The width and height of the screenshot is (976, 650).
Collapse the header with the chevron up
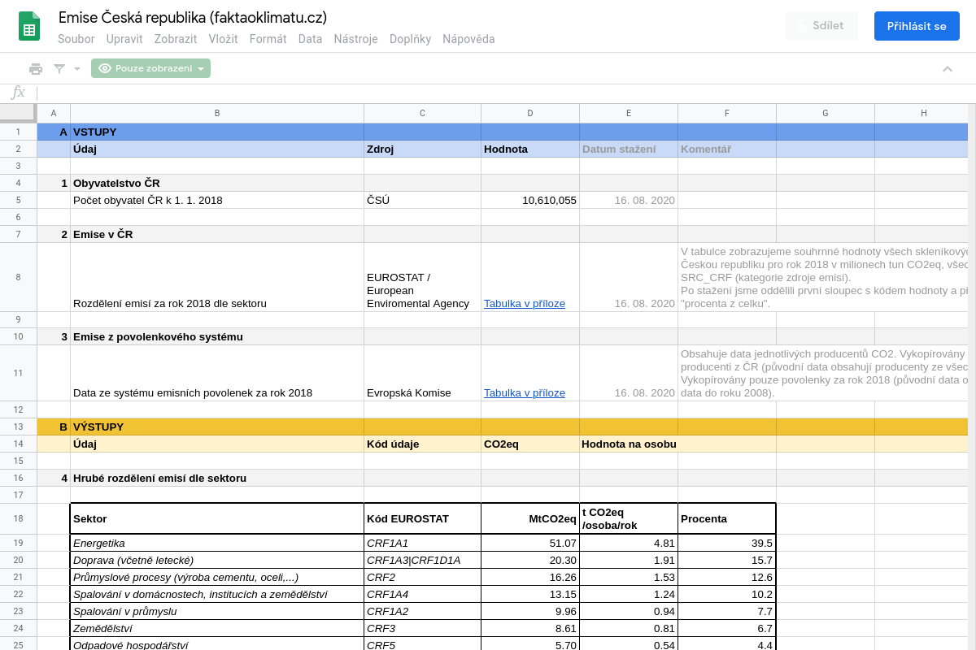click(948, 69)
